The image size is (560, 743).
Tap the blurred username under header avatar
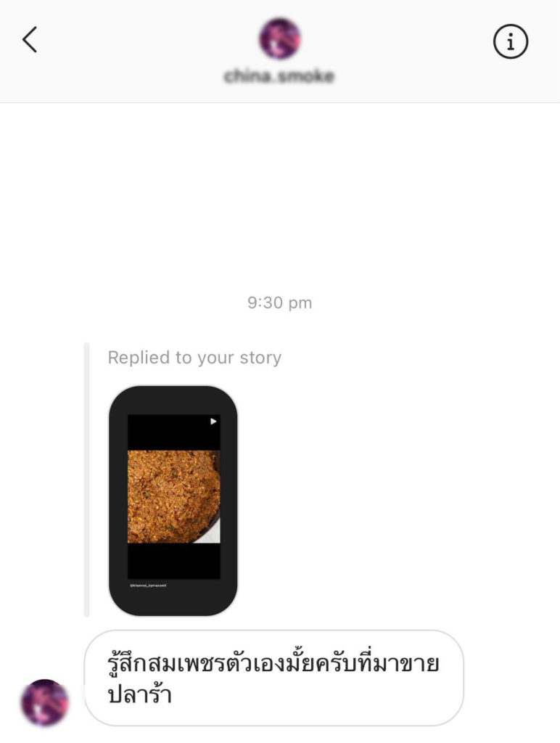[279, 75]
